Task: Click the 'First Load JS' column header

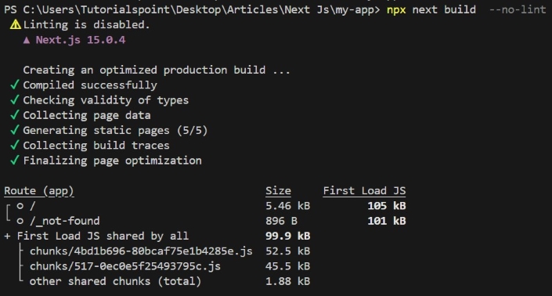Action: (364, 191)
